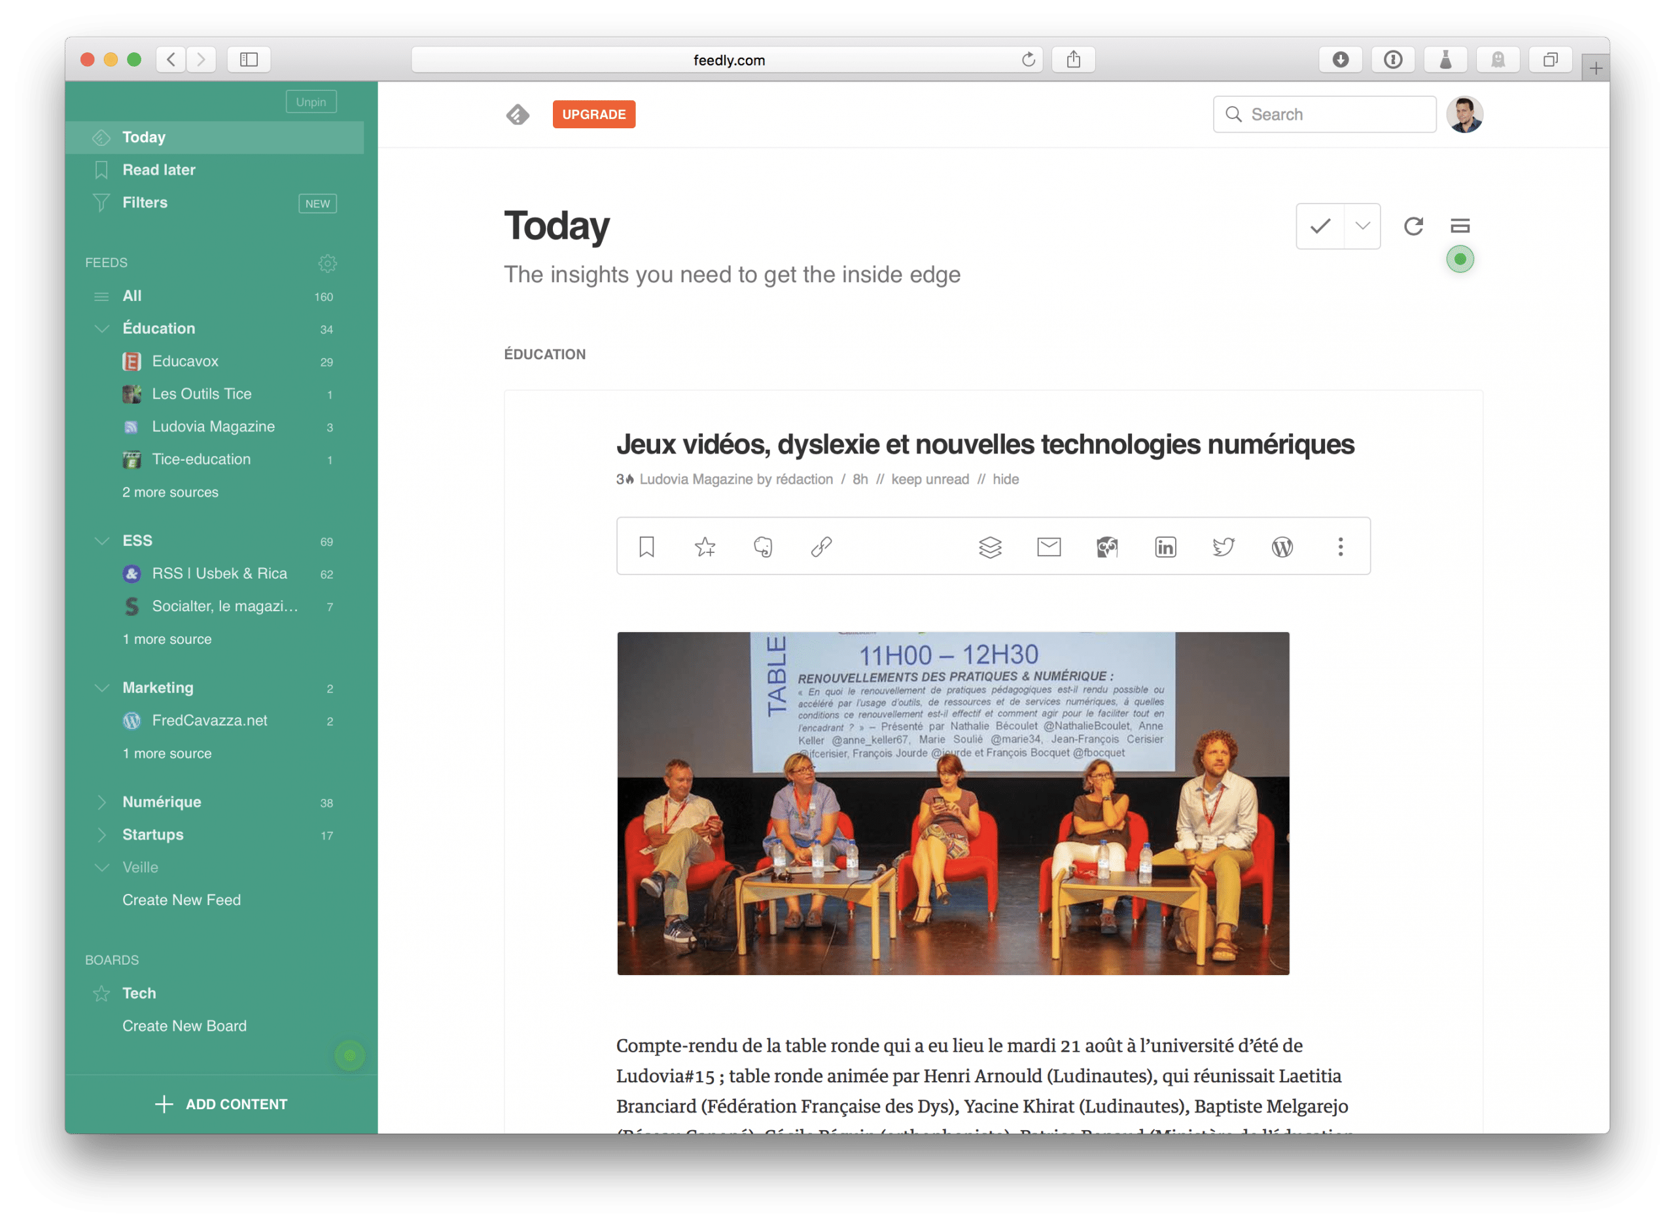Click ADD CONTENT at sidebar bottom

pos(221,1104)
